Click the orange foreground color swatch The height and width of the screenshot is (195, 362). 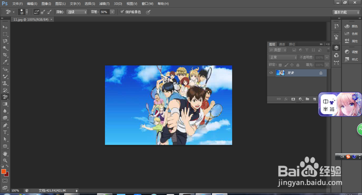3,171
